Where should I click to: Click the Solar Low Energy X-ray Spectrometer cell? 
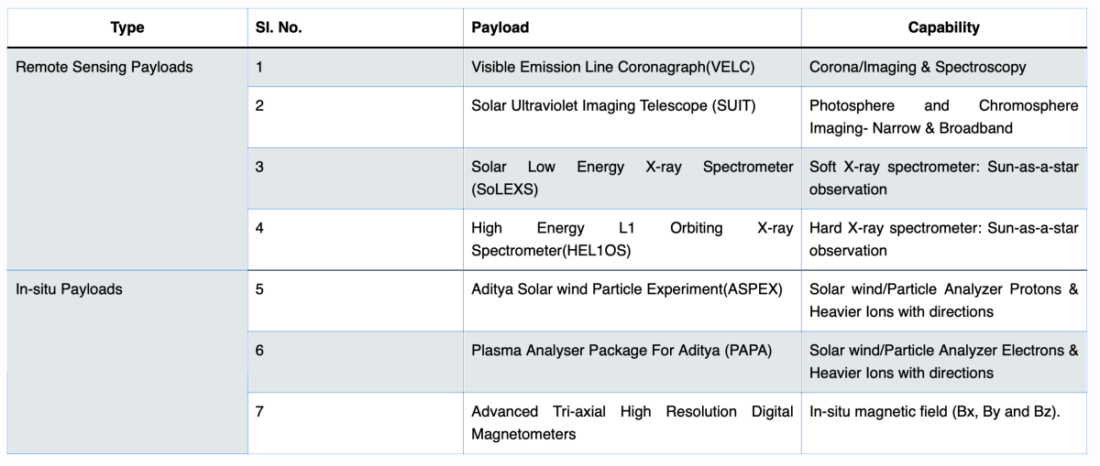click(x=632, y=178)
